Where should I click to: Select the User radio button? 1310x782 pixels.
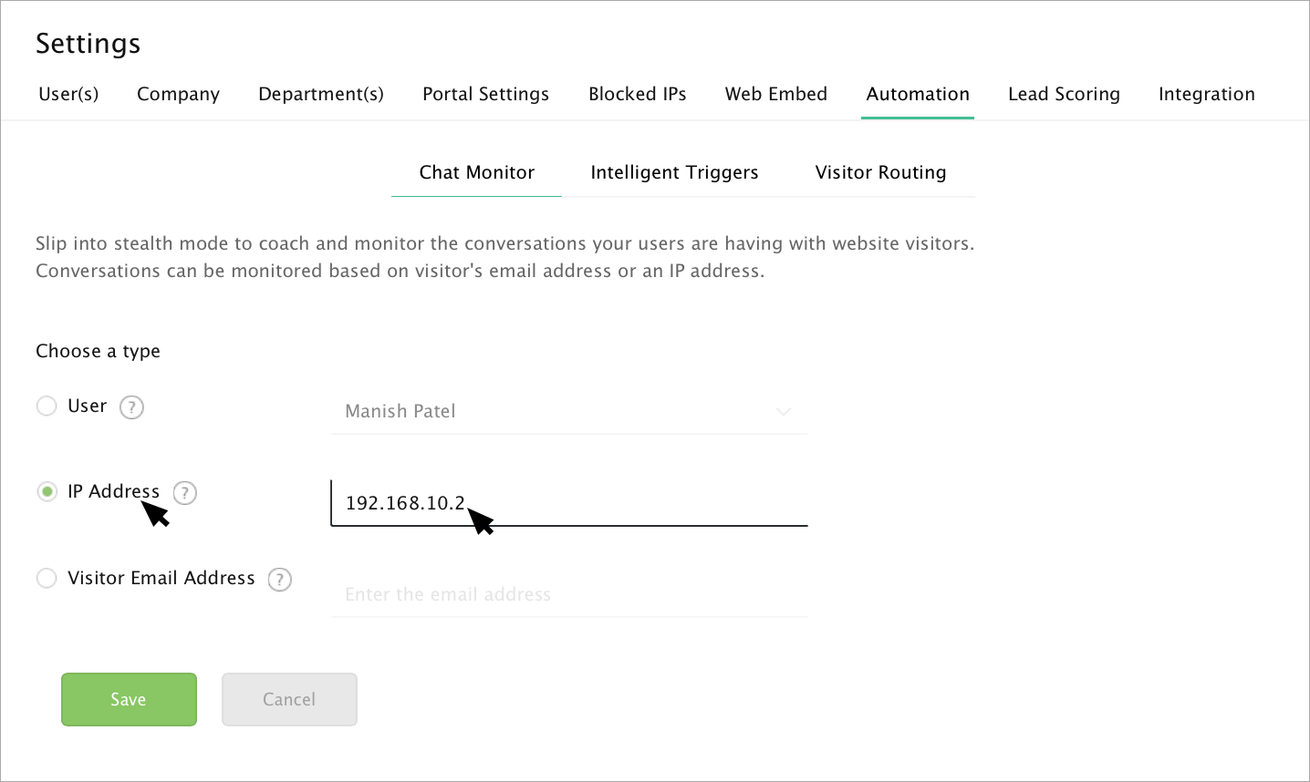pos(47,406)
